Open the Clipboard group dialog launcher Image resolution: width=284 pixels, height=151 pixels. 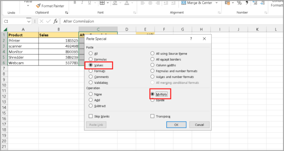point(67,13)
